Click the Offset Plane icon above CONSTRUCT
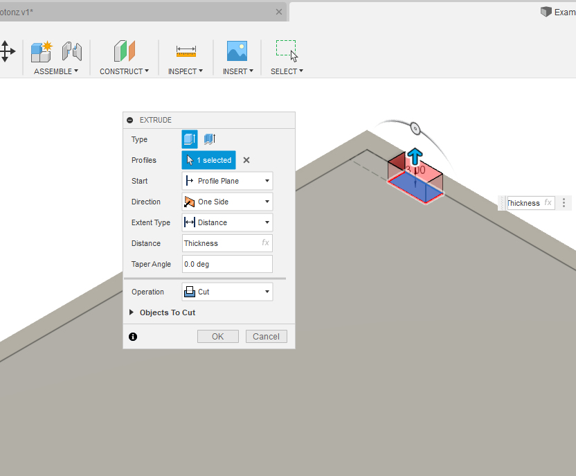 (125, 51)
